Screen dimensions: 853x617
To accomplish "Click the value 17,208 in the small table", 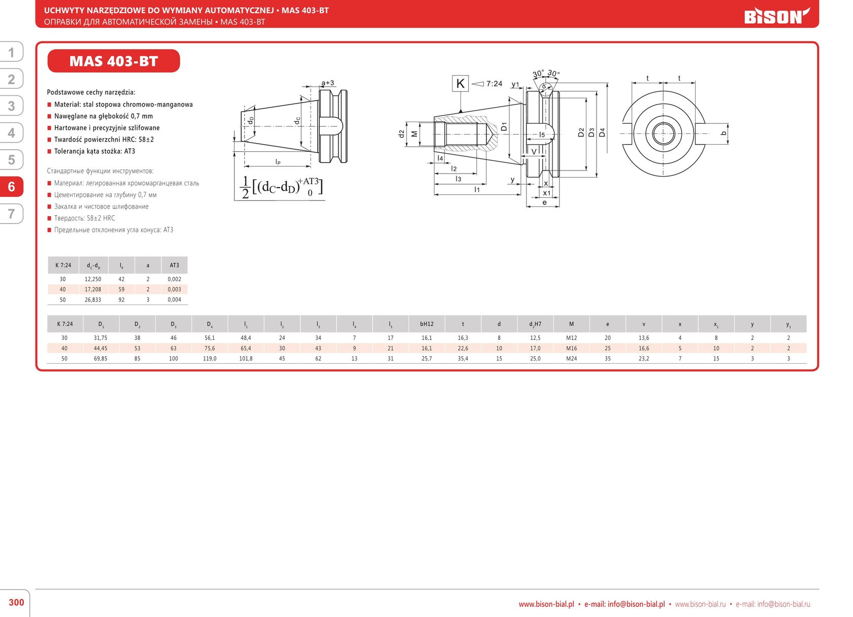I will (93, 289).
